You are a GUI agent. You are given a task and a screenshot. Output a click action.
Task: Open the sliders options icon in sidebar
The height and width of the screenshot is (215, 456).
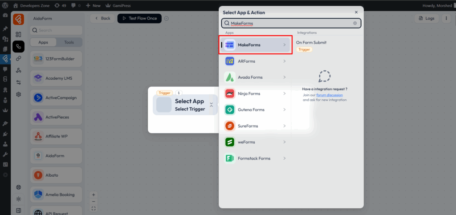tap(18, 82)
